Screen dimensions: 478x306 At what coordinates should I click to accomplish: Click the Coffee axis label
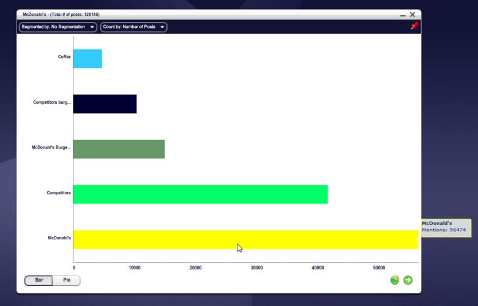(64, 57)
